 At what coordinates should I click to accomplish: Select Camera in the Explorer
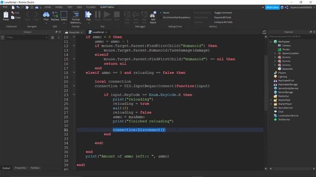point(286,46)
